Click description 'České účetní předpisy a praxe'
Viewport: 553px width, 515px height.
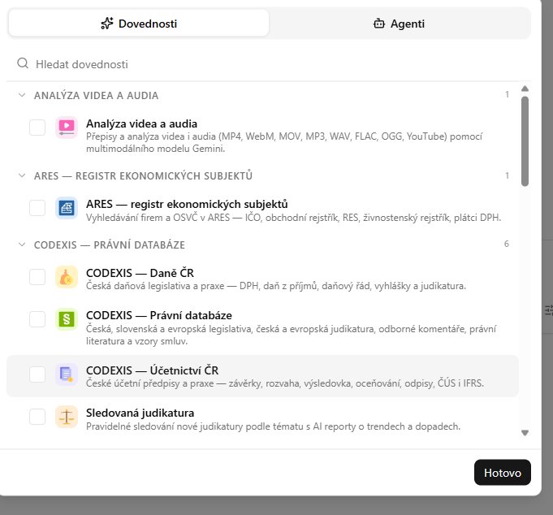pos(149,383)
